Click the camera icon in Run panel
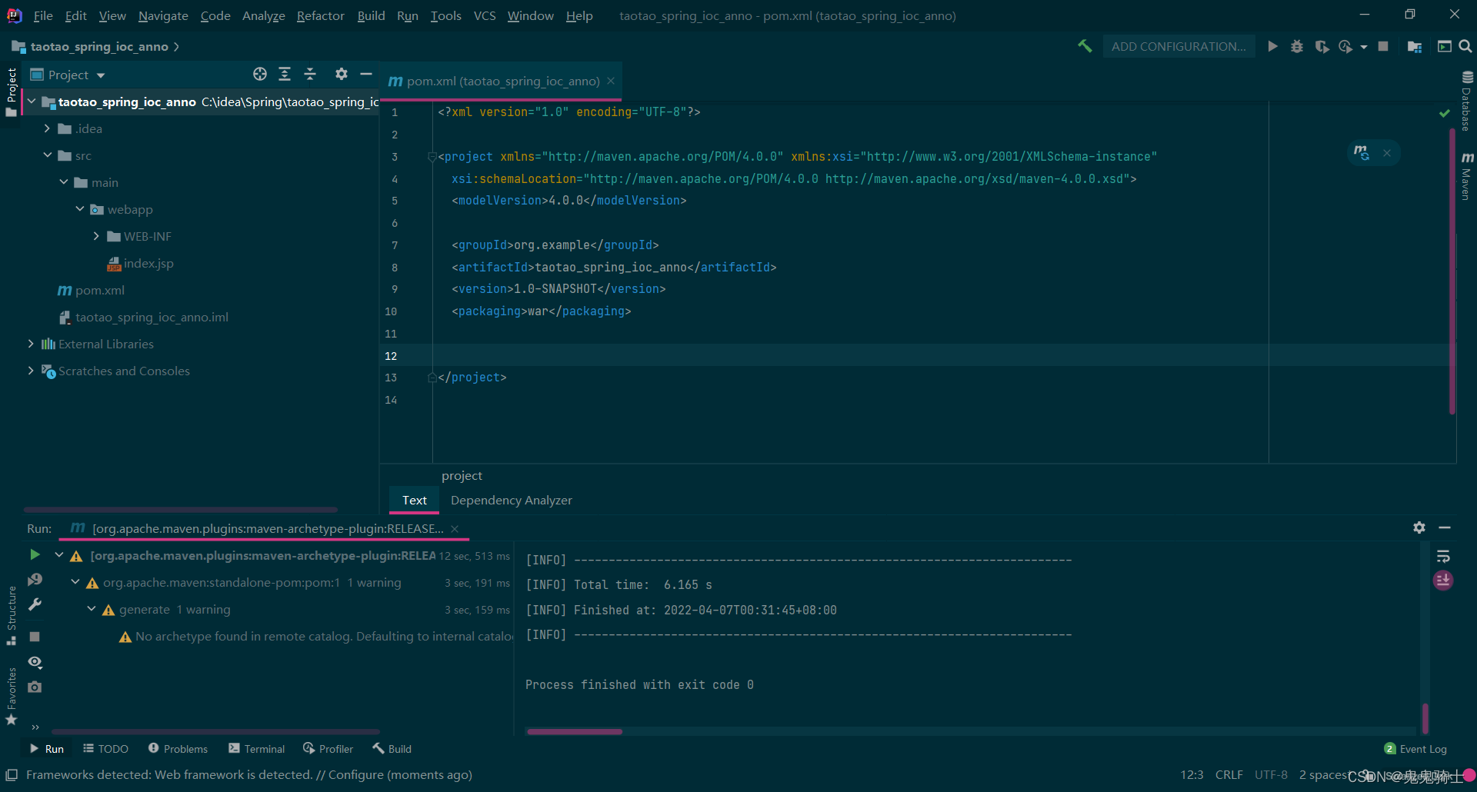The image size is (1477, 792). [x=35, y=687]
